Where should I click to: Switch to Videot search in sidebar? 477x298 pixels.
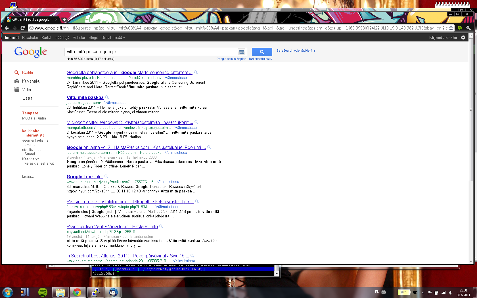coord(28,90)
